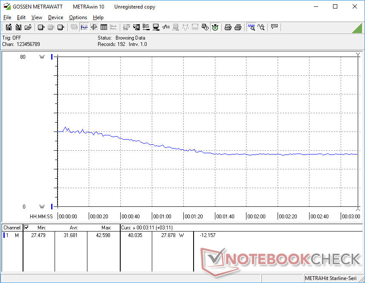Viewport: 365px width, 283px height.
Task: Toggle the clock-with-display toolbar button
Action: click(x=205, y=27)
